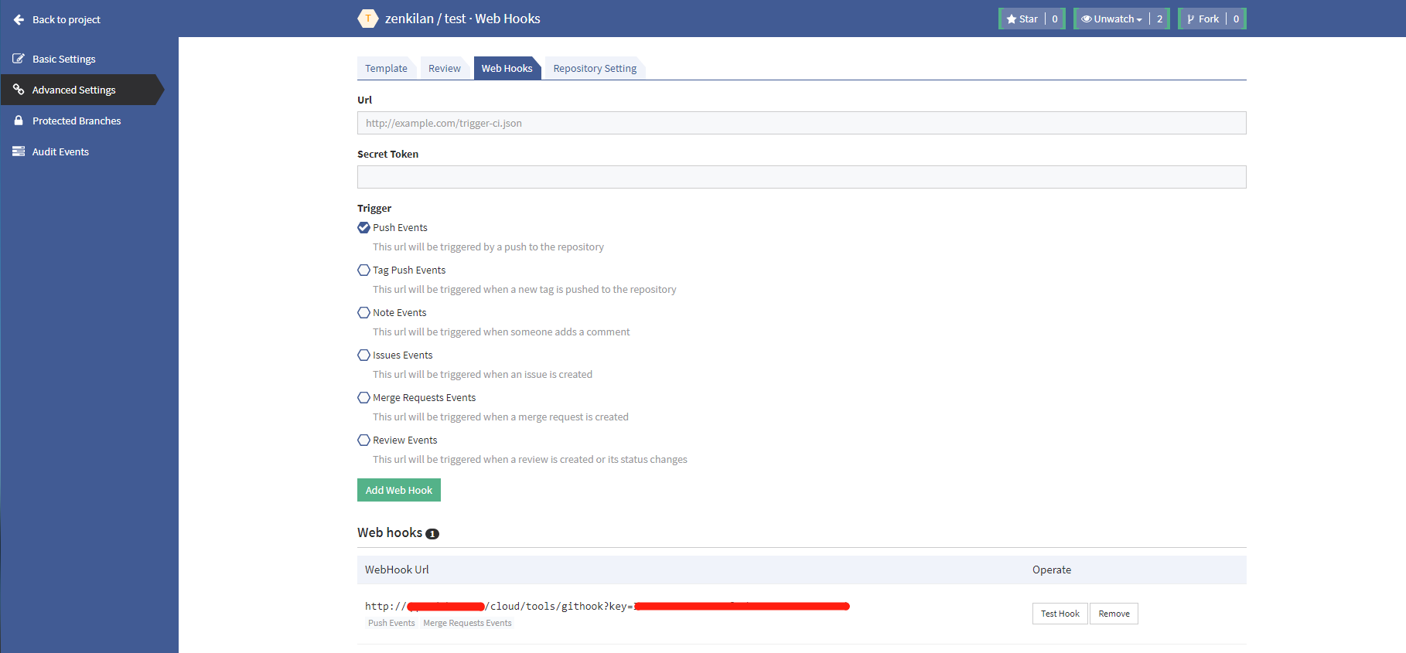Screen dimensions: 1406x653
Task: Switch to the Template tab
Action: (386, 68)
